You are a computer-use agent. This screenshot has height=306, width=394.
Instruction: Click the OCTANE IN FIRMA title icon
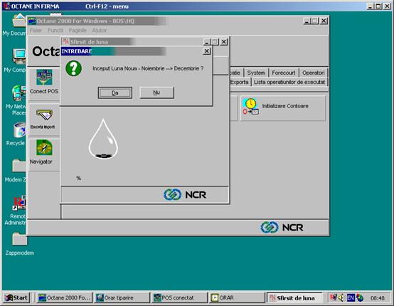click(x=6, y=6)
